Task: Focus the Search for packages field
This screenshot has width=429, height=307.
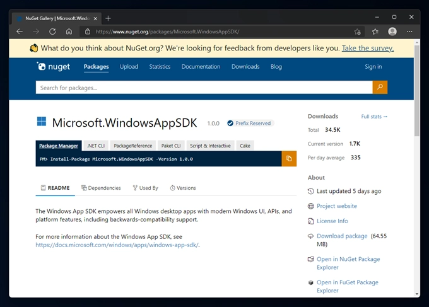Action: 204,88
